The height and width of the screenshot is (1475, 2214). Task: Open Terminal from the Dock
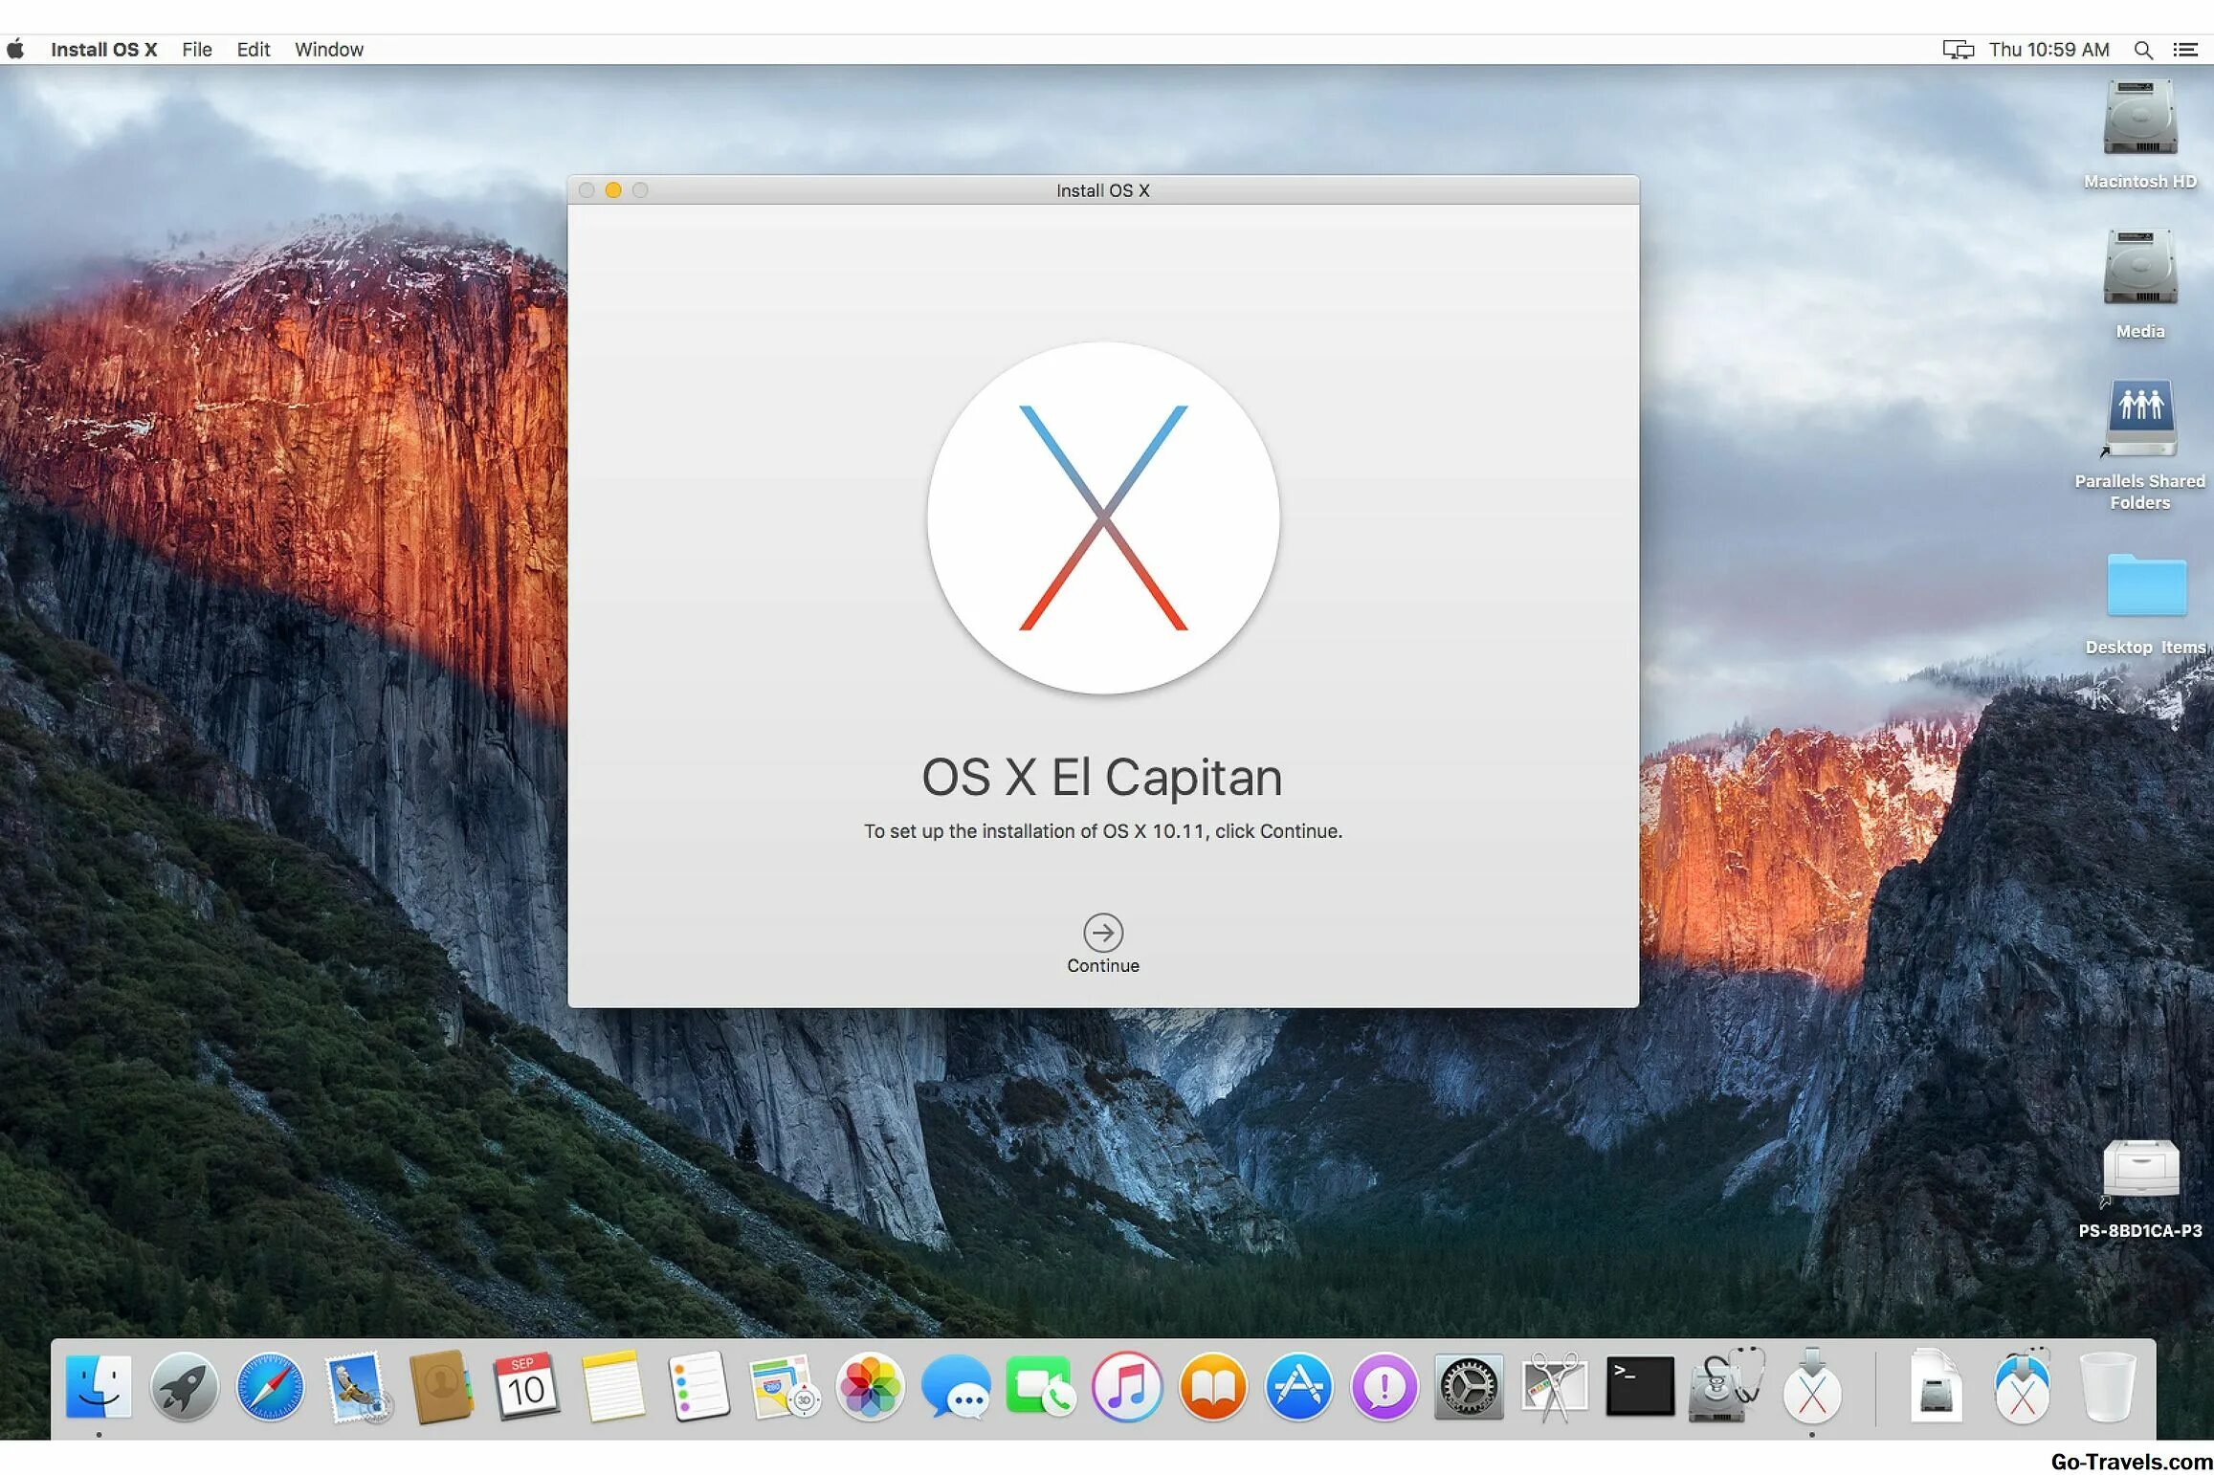1639,1387
